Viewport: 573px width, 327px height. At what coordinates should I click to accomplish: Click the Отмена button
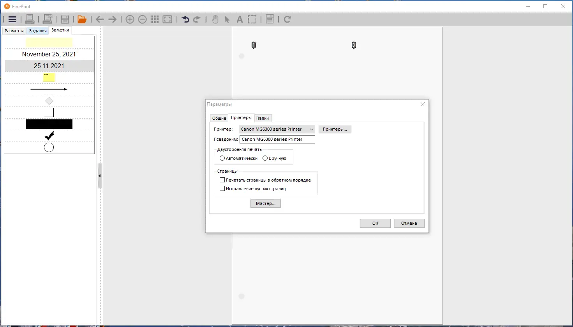[409, 223]
